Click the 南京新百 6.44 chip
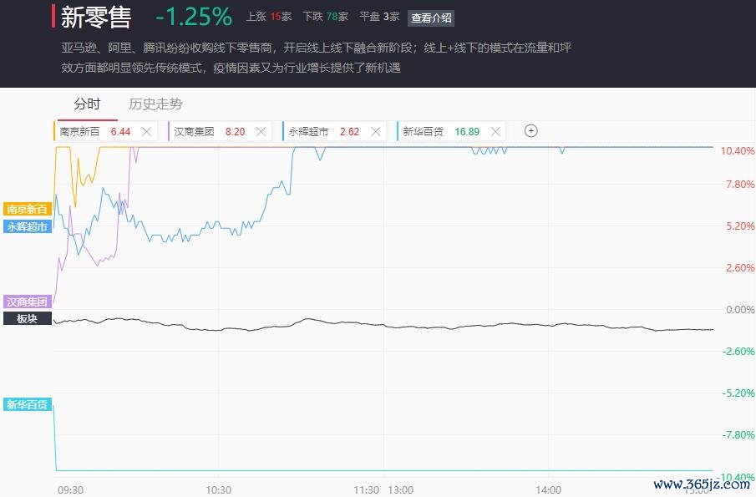This screenshot has height=497, width=756. 105,132
